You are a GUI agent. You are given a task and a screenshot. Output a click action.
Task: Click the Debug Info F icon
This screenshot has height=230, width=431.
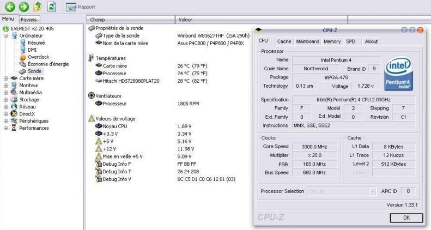99,164
